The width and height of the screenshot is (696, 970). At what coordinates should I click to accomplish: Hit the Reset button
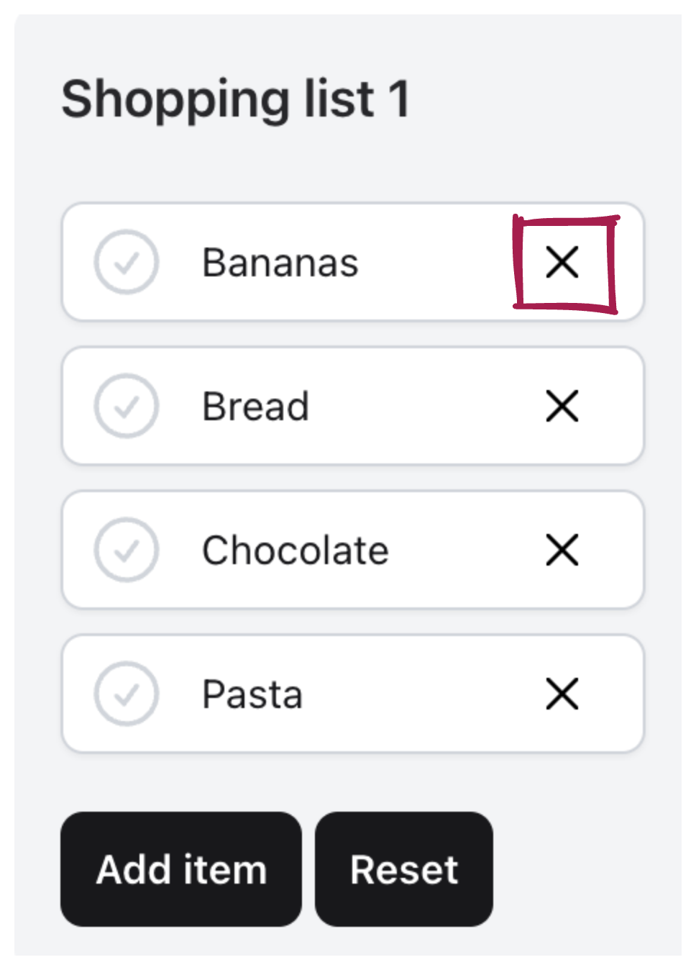click(x=404, y=869)
